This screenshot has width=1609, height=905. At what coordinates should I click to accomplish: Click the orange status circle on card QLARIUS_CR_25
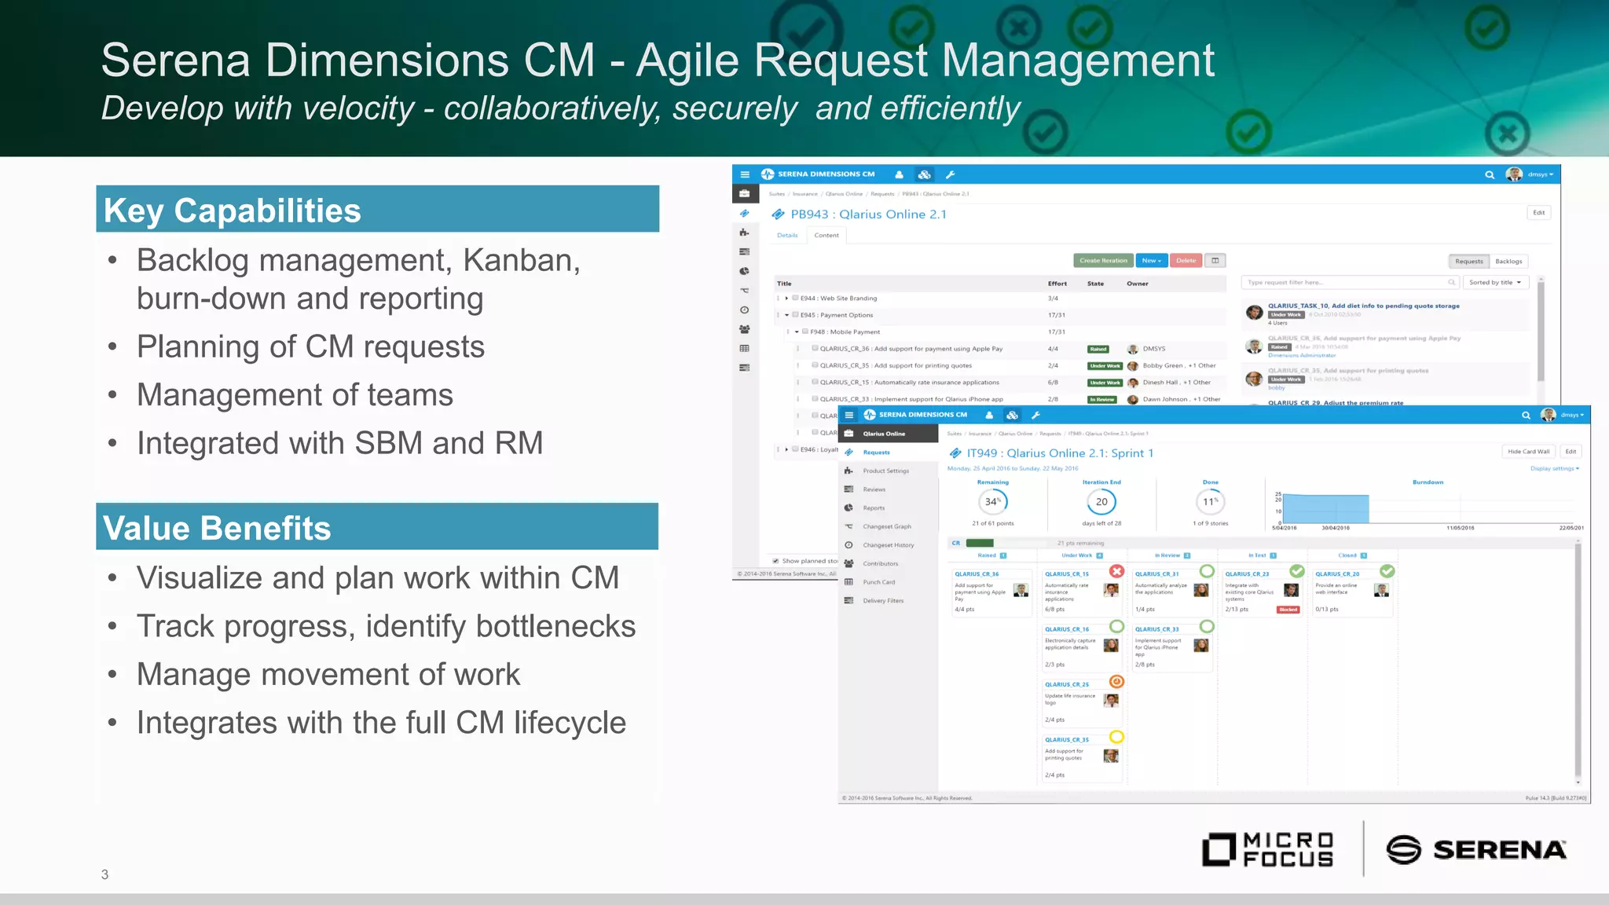(x=1116, y=681)
